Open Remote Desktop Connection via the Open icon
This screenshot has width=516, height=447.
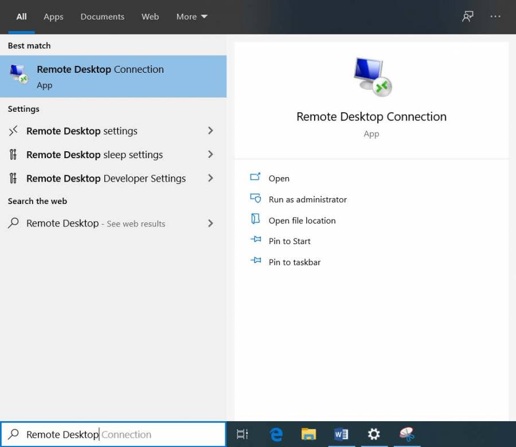[x=256, y=178]
